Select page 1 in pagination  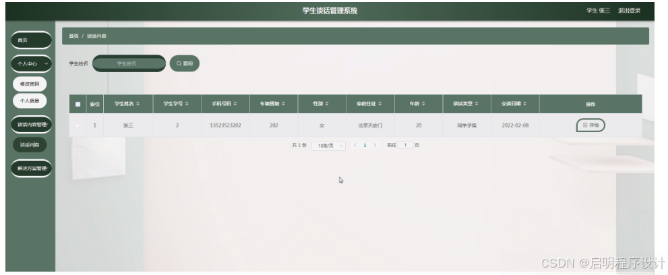[x=365, y=145]
